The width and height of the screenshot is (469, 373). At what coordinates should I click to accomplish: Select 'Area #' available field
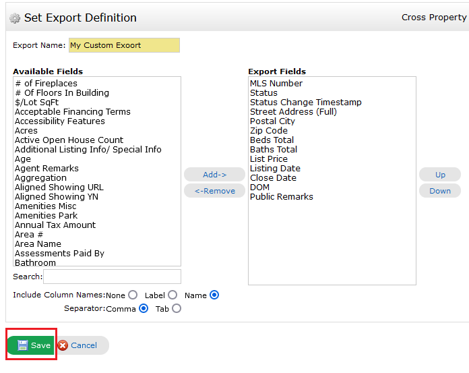pyautogui.click(x=97, y=235)
